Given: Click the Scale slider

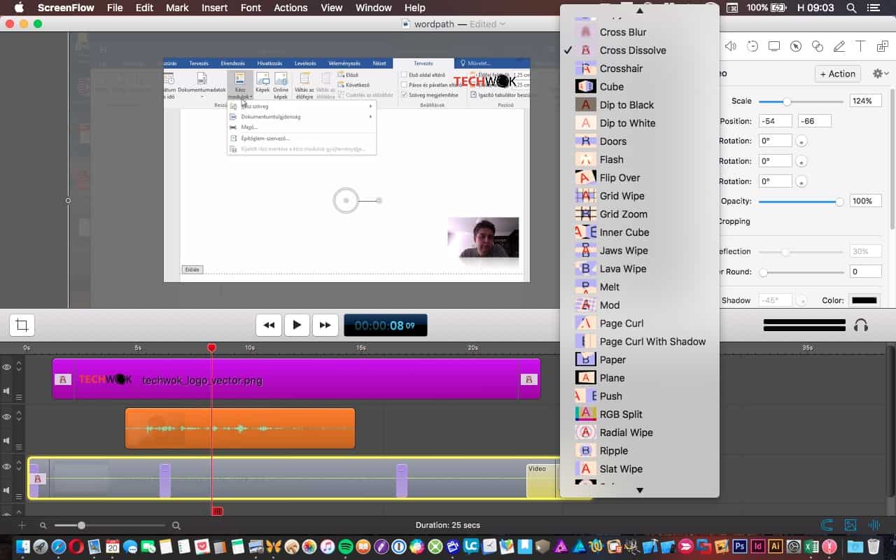Looking at the screenshot, I should 801,101.
